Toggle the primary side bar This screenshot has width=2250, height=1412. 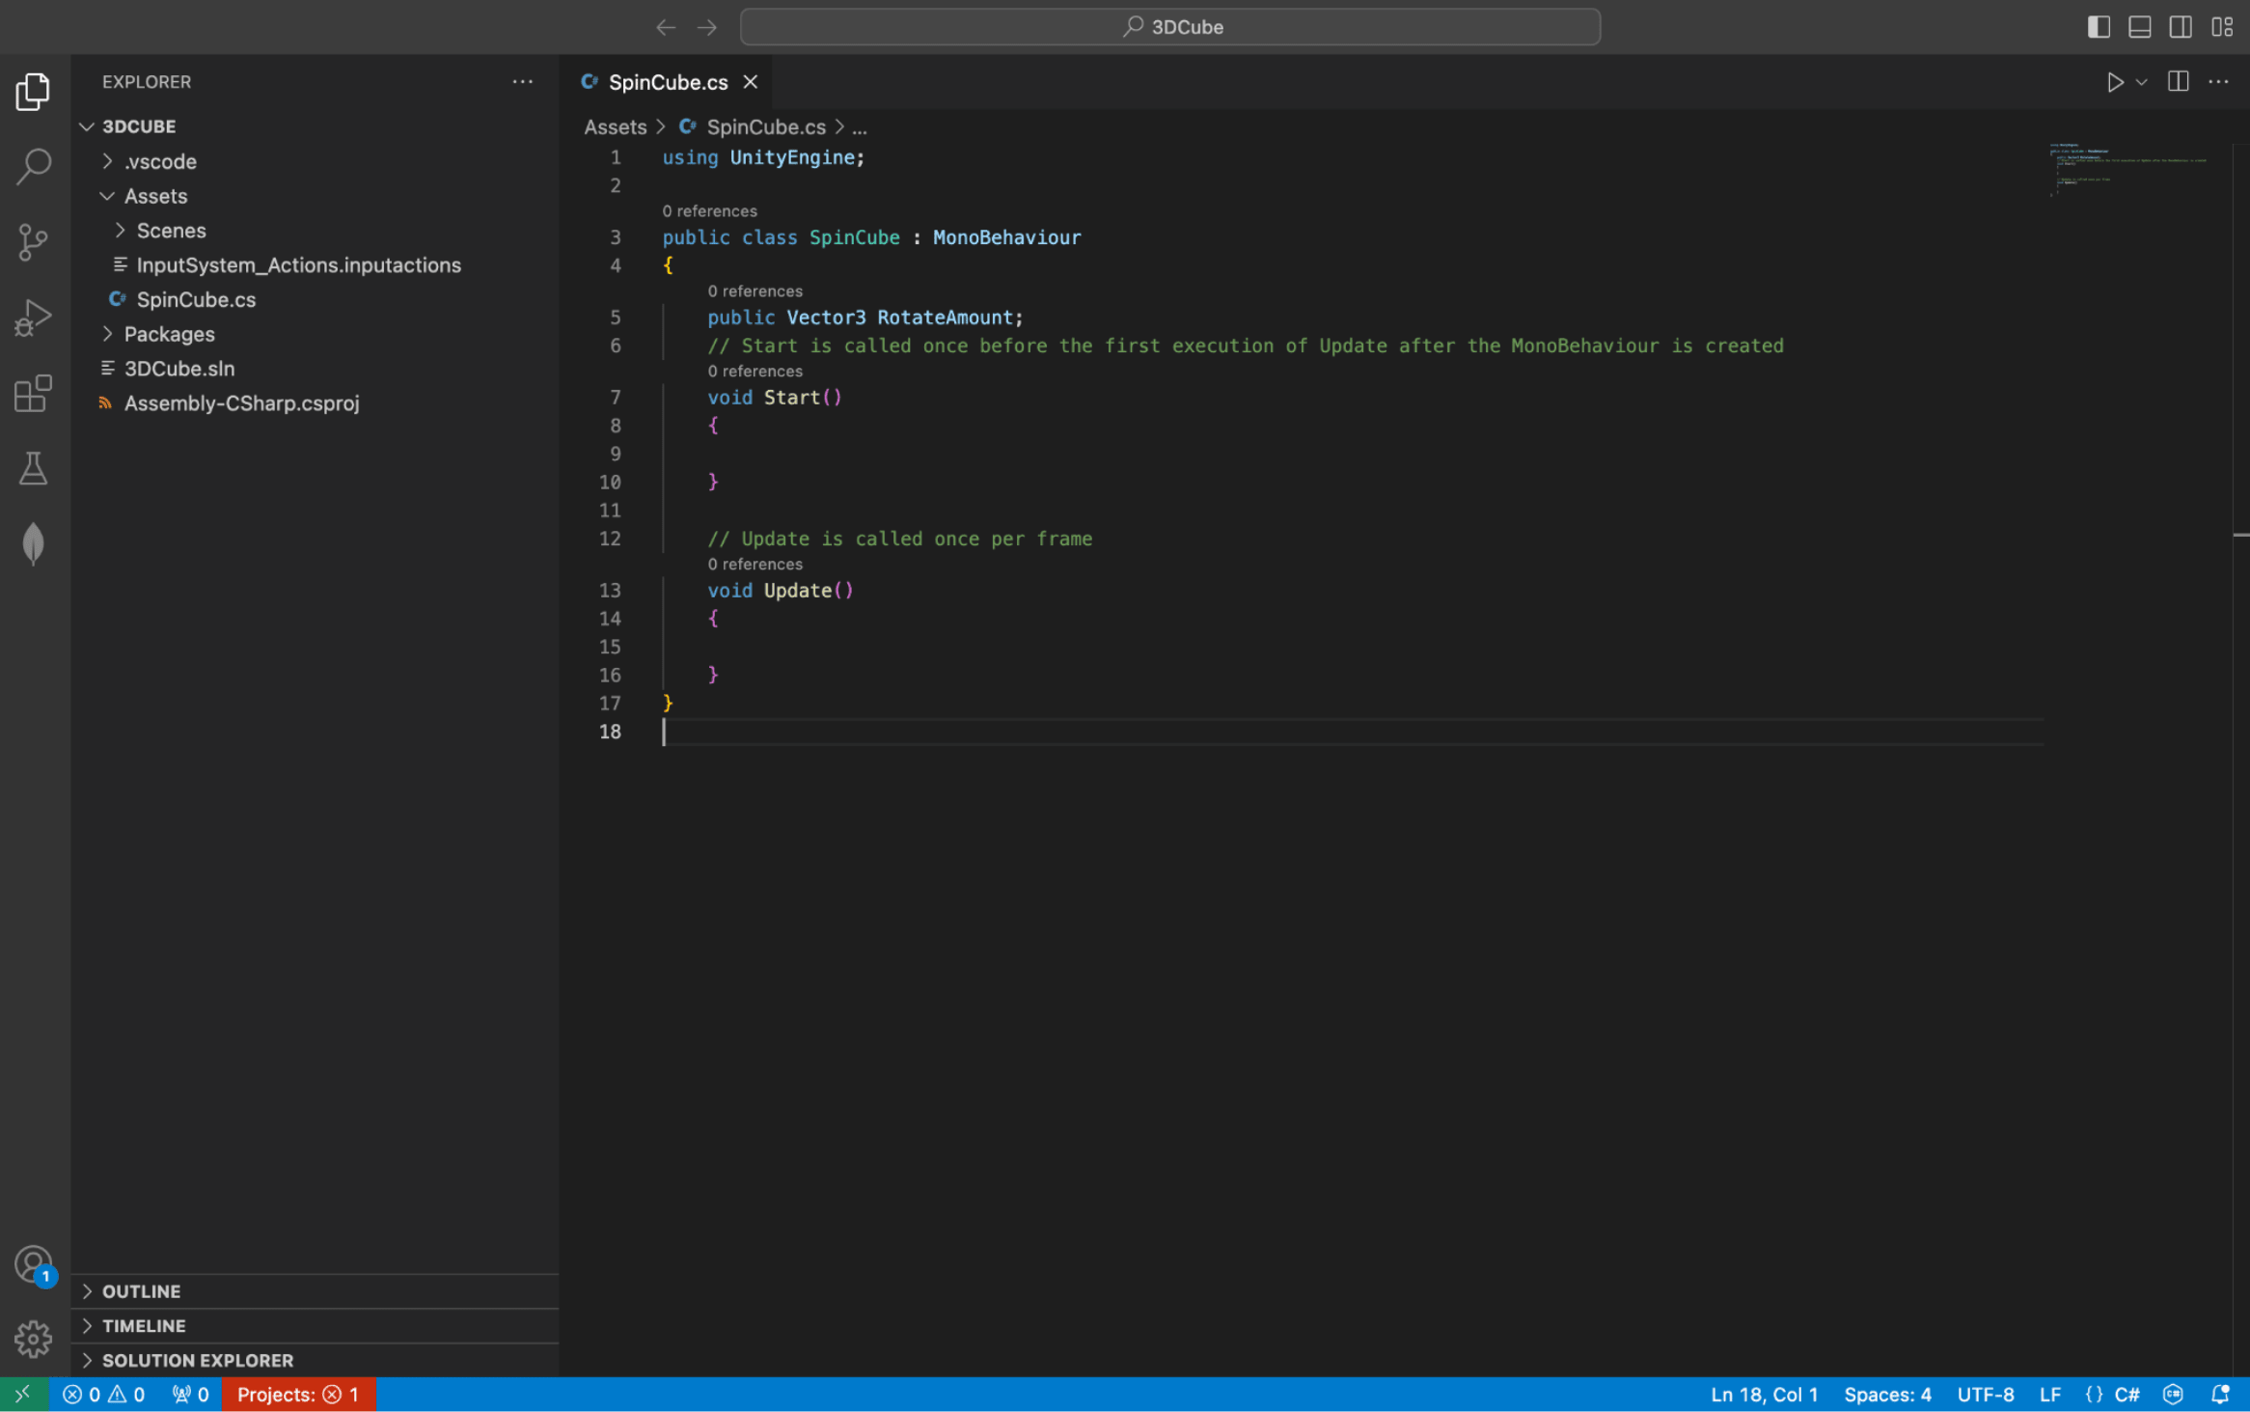2099,26
